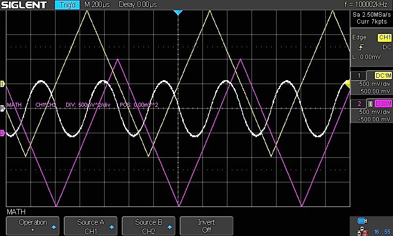Image resolution: width=393 pixels, height=236 pixels.
Task: Click the blue trigger position marker at top
Action: tap(178, 12)
